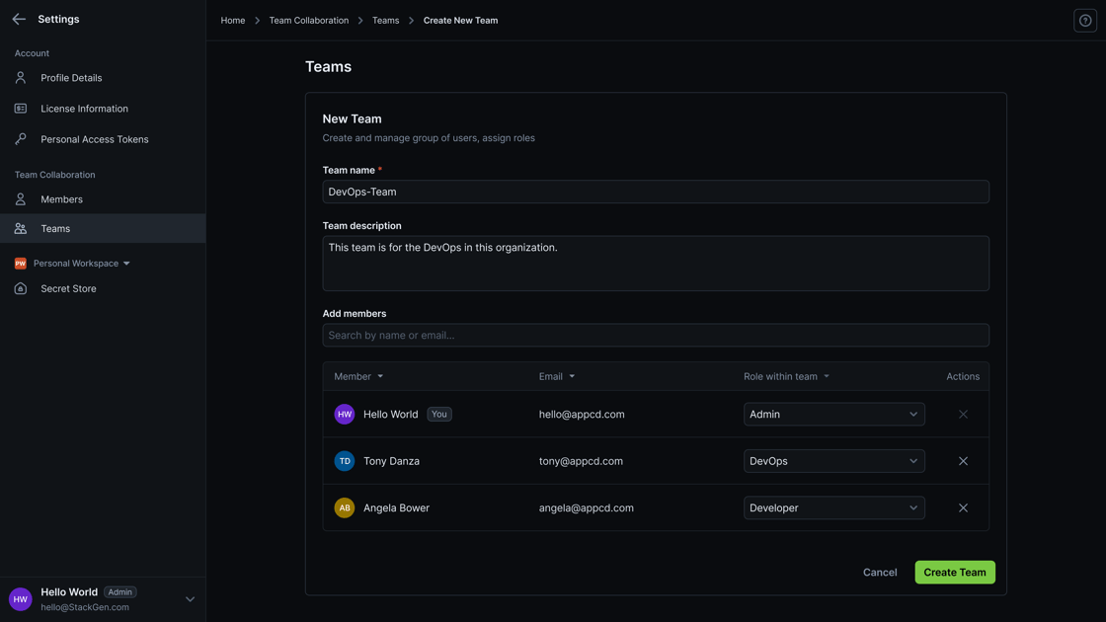The height and width of the screenshot is (622, 1106).
Task: Click the back arrow next to Settings
Action: tap(17, 18)
